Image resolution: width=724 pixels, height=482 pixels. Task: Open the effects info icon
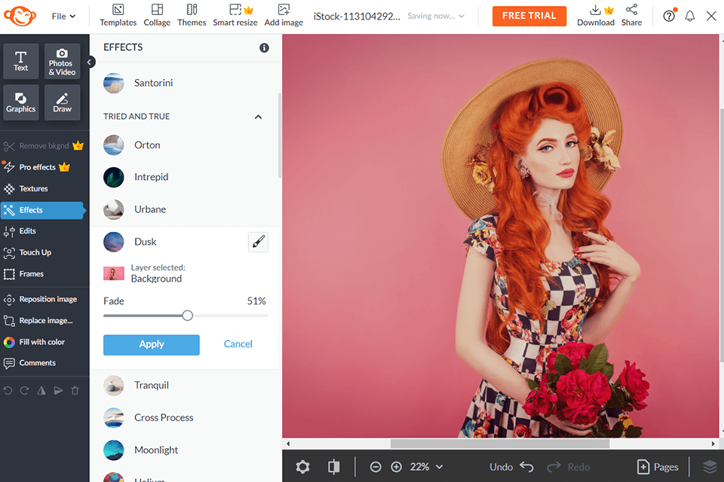[264, 47]
